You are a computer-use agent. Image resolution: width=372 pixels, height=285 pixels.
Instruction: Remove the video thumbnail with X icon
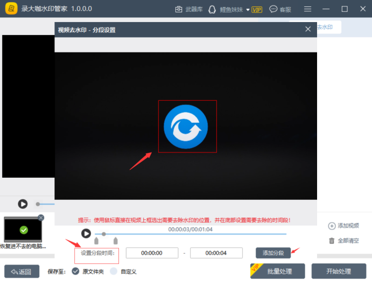[x=41, y=218]
